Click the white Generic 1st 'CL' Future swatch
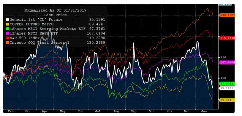 [7, 20]
